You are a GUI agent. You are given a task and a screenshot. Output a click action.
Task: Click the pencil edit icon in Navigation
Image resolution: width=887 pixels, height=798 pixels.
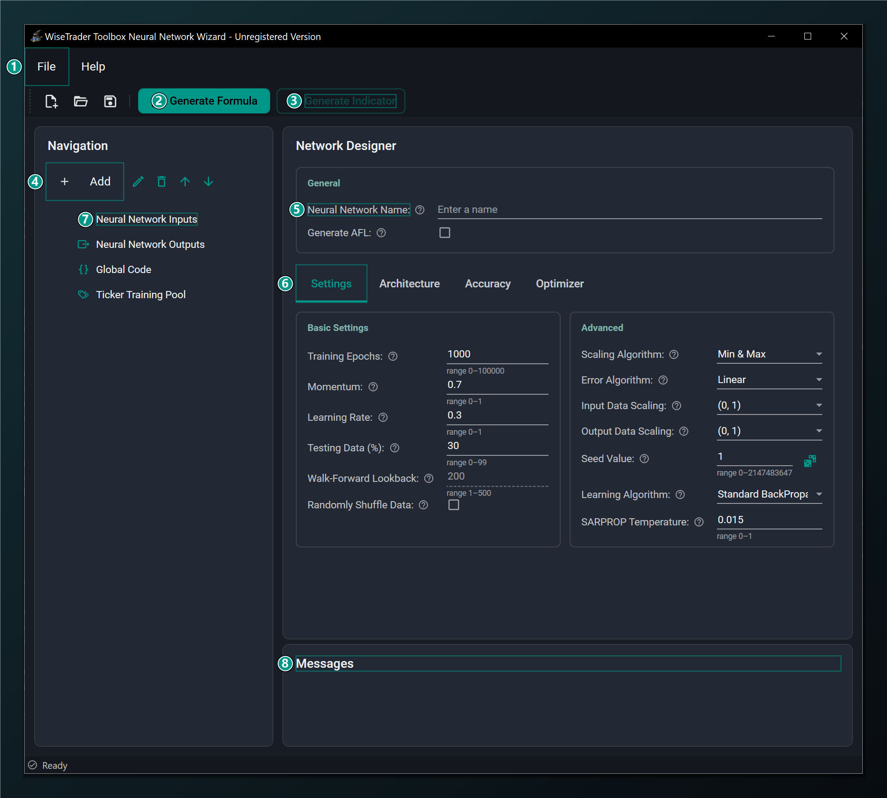pos(138,181)
